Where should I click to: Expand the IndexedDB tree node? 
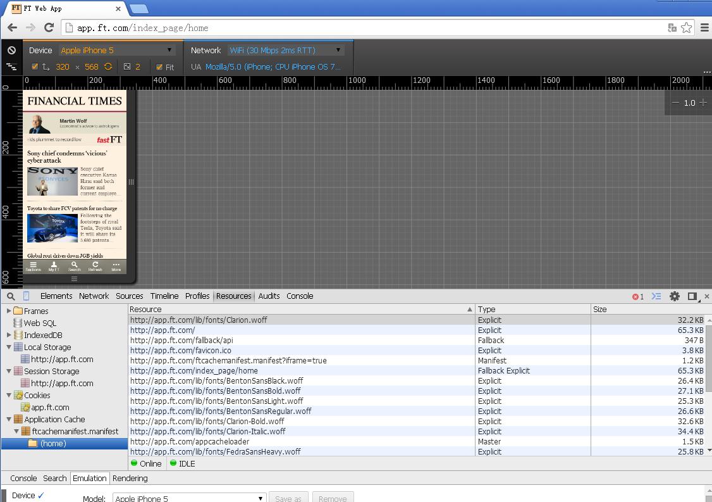click(x=9, y=335)
